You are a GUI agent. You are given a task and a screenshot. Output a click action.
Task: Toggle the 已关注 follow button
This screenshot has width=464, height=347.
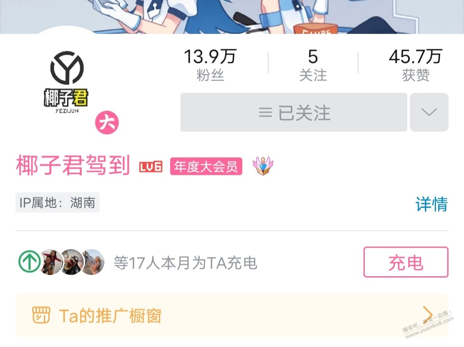coord(294,112)
